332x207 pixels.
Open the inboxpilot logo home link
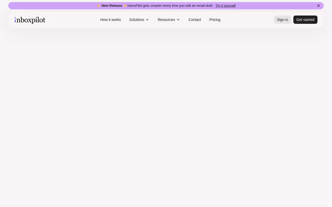pos(30,20)
